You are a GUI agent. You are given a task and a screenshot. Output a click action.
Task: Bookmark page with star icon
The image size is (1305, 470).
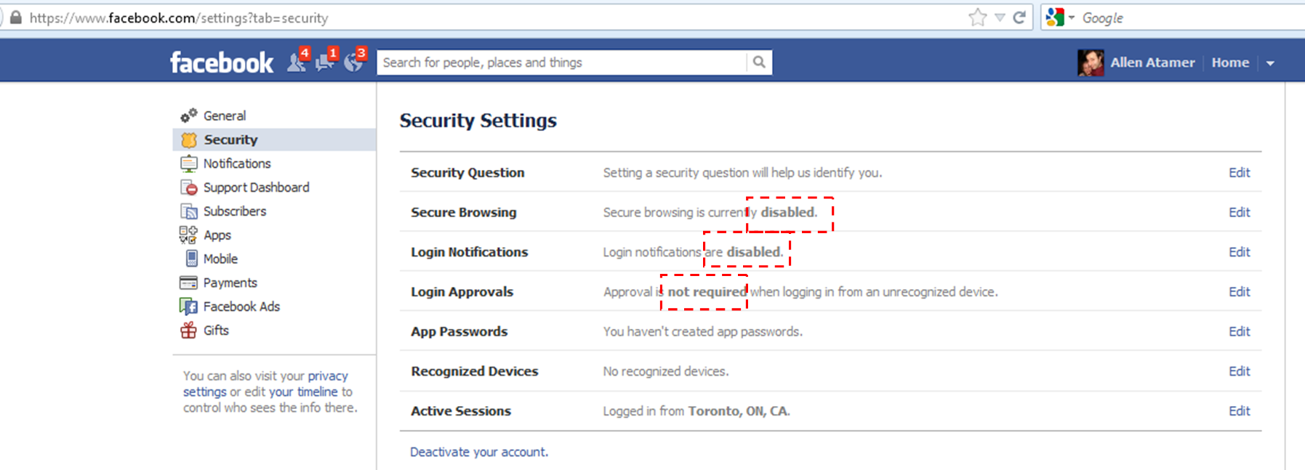point(978,17)
